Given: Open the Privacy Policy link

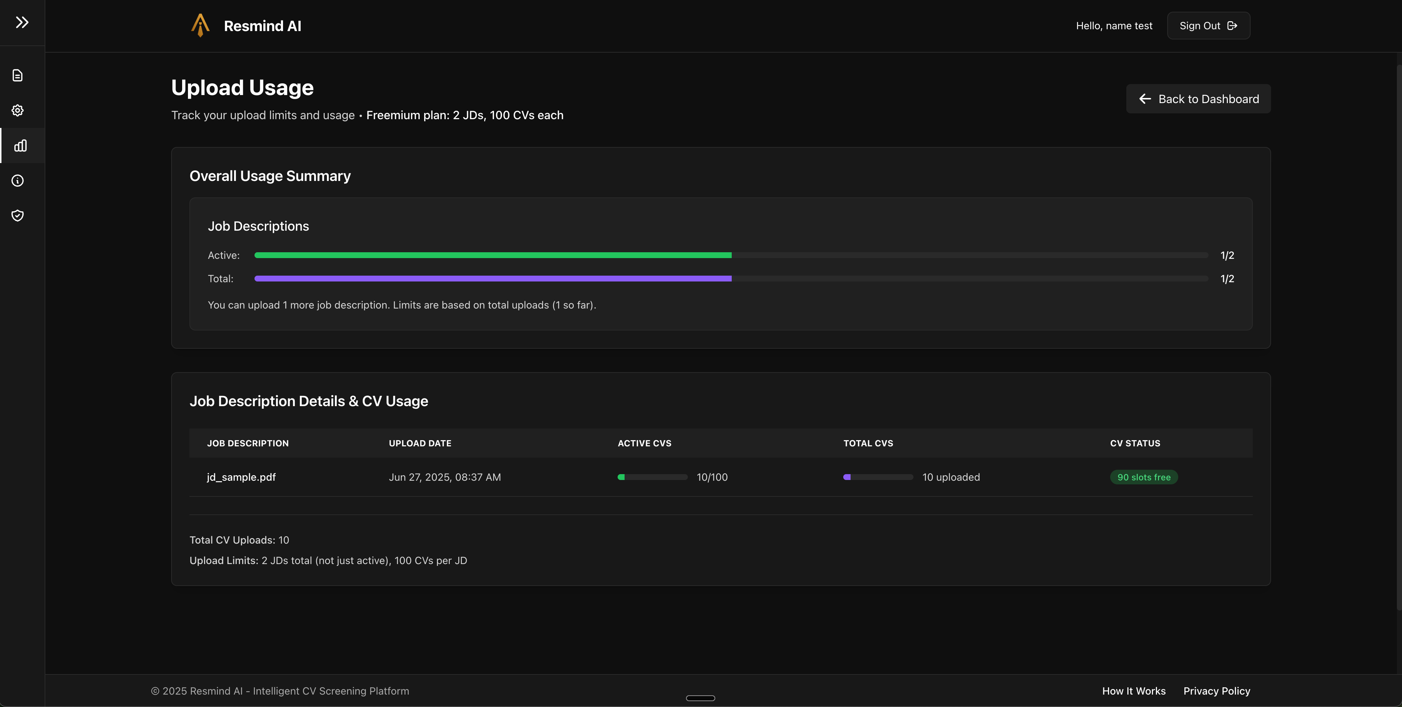Looking at the screenshot, I should pos(1216,691).
